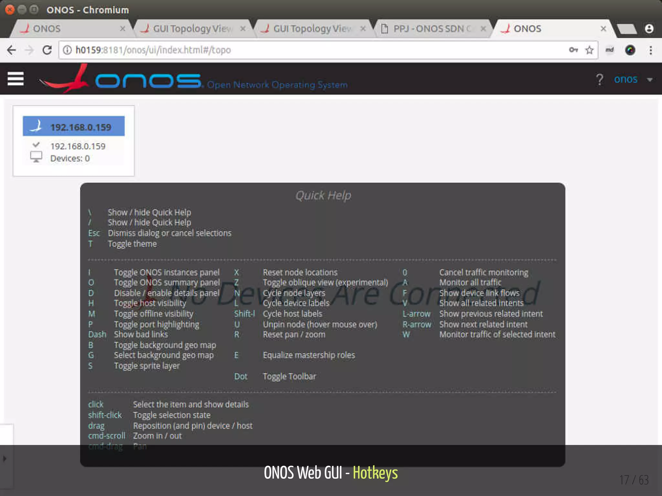This screenshot has width=662, height=496.
Task: Go back with browser back arrow
Action: click(11, 50)
